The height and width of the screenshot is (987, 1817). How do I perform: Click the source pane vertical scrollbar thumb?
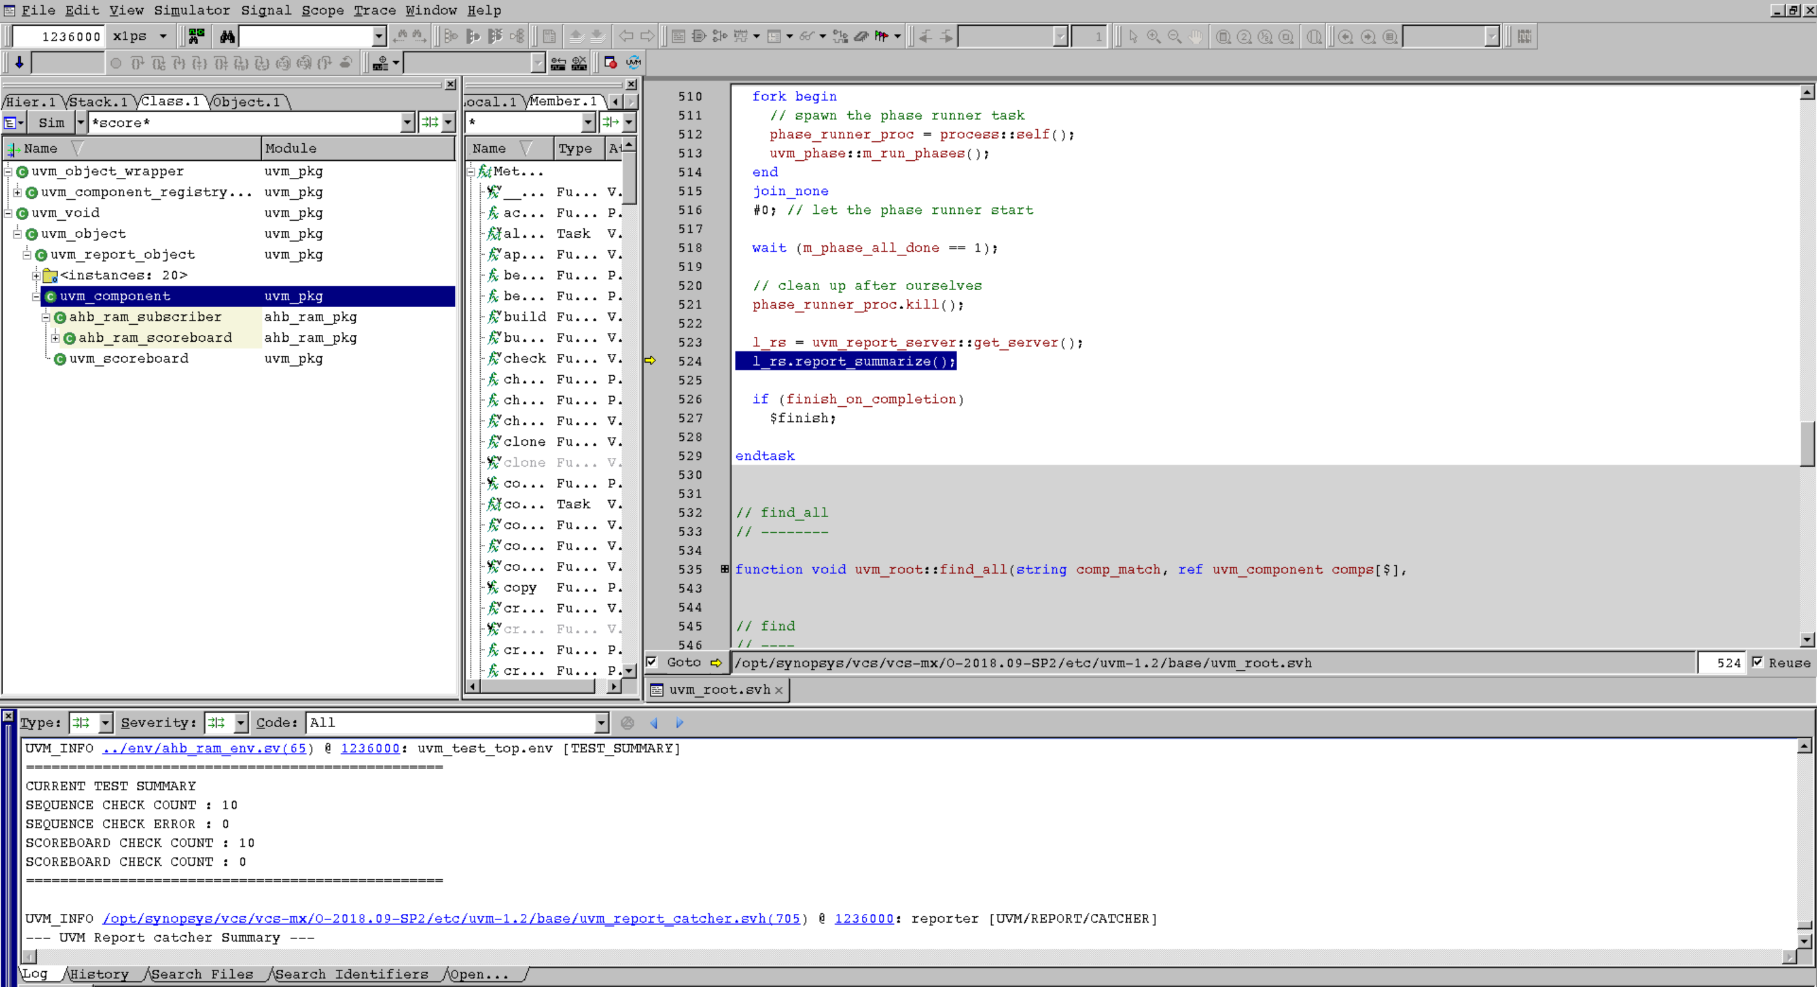click(1807, 443)
